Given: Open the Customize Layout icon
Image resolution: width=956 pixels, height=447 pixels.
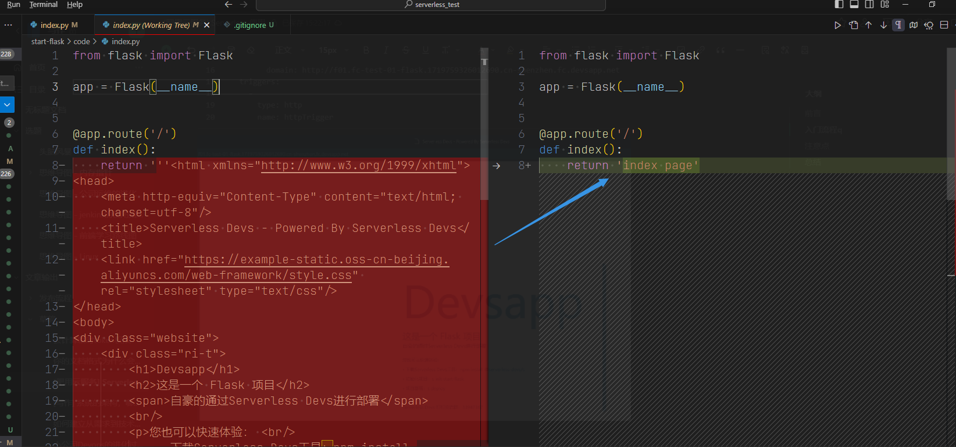Looking at the screenshot, I should (885, 5).
